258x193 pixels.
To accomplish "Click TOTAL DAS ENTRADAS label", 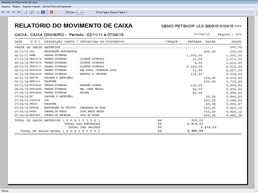I will 82,124.
